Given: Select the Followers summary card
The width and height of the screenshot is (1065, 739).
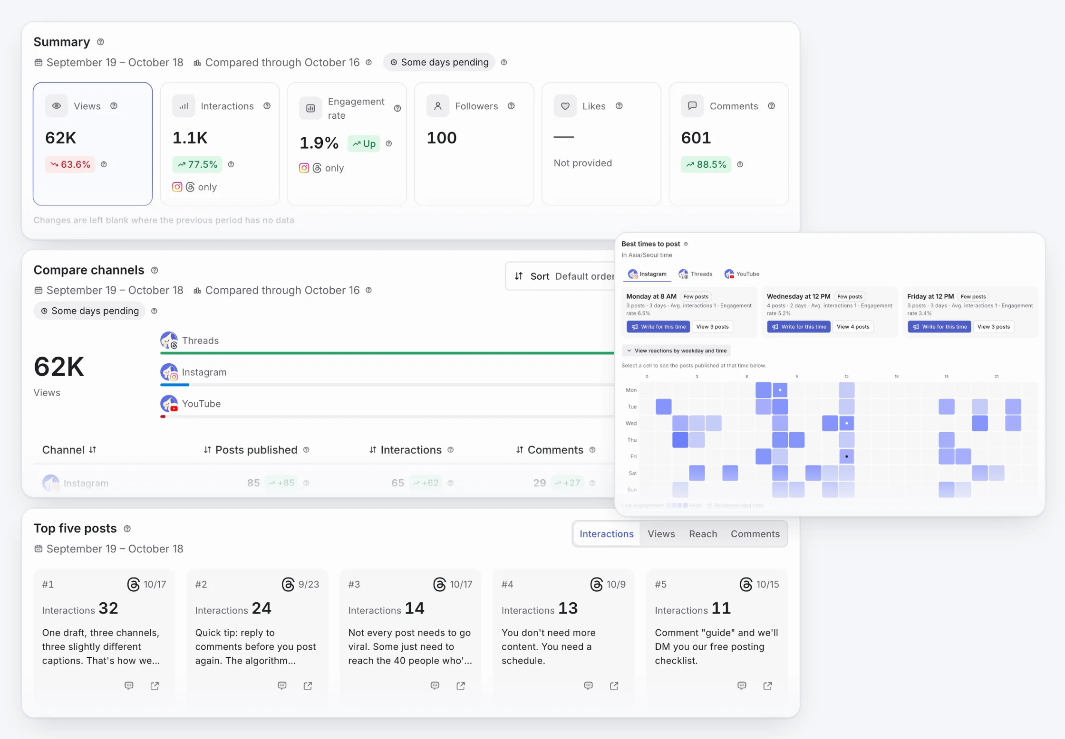Looking at the screenshot, I should click(474, 144).
